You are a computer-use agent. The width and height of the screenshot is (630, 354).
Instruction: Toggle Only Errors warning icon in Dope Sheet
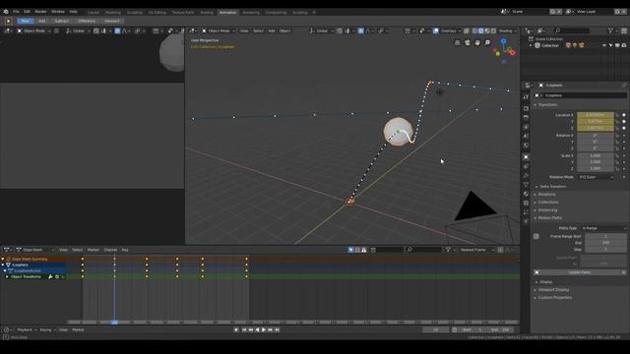364,250
